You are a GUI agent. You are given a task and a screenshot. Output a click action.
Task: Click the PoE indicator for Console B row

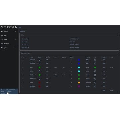point(95,64)
